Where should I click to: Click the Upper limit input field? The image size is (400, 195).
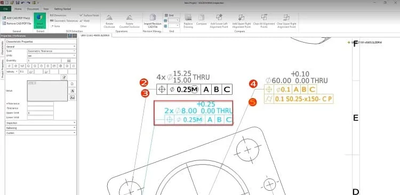[41, 112]
